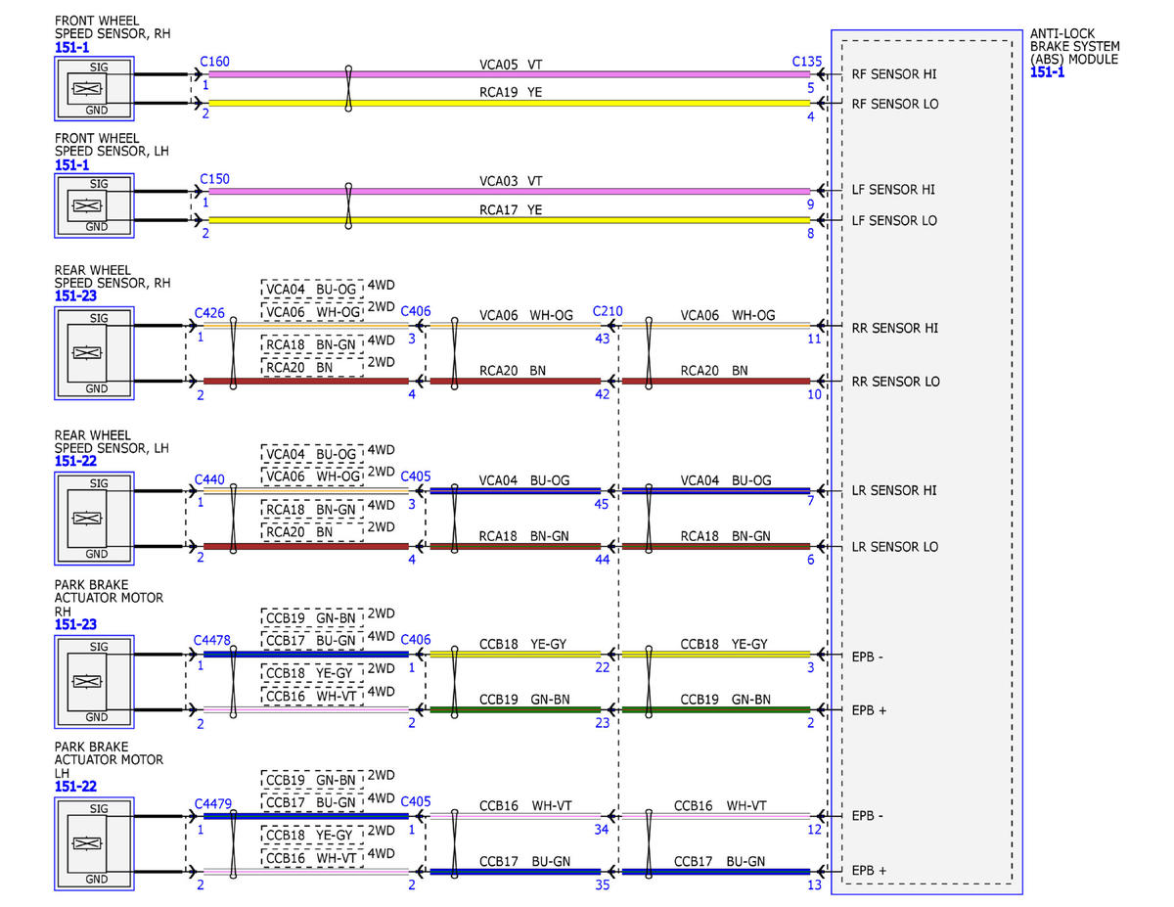
Task: Click the Front Wheel Speed Sensor RH symbol
Action: (x=94, y=88)
